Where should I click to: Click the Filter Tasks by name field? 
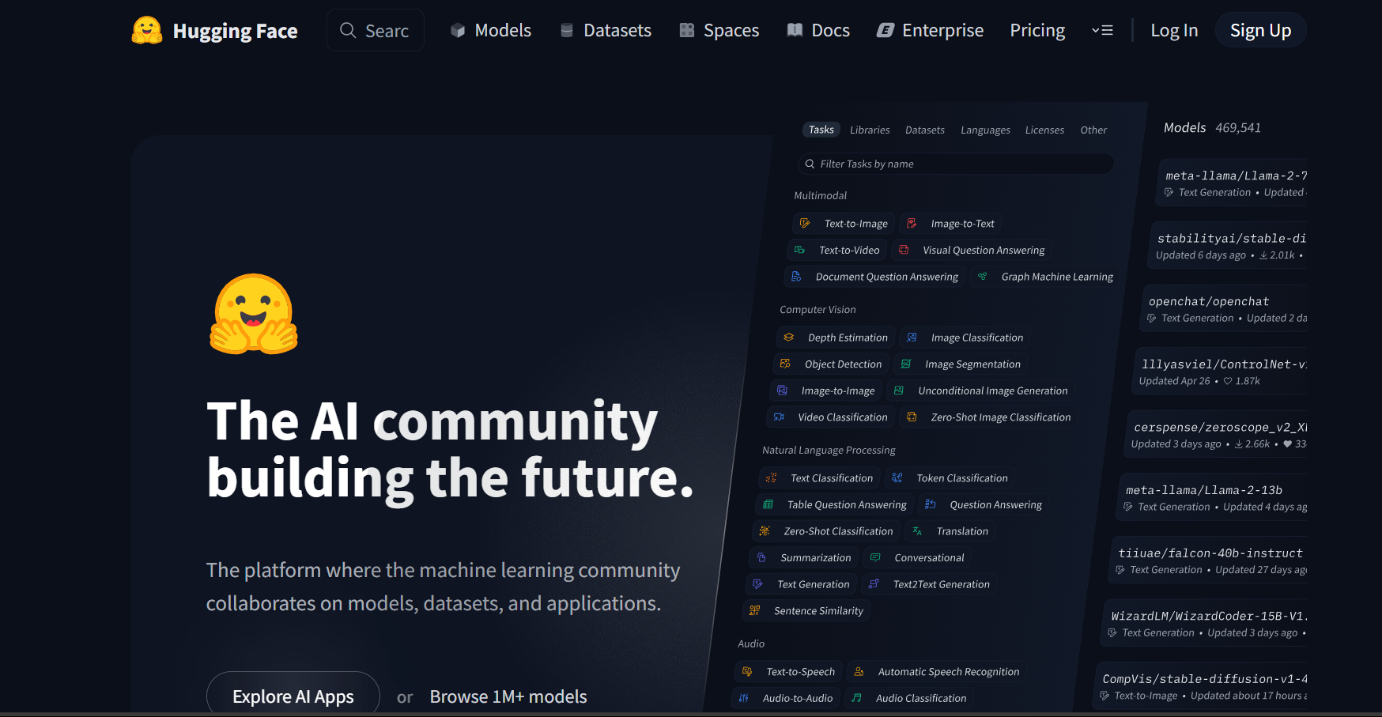coord(957,164)
